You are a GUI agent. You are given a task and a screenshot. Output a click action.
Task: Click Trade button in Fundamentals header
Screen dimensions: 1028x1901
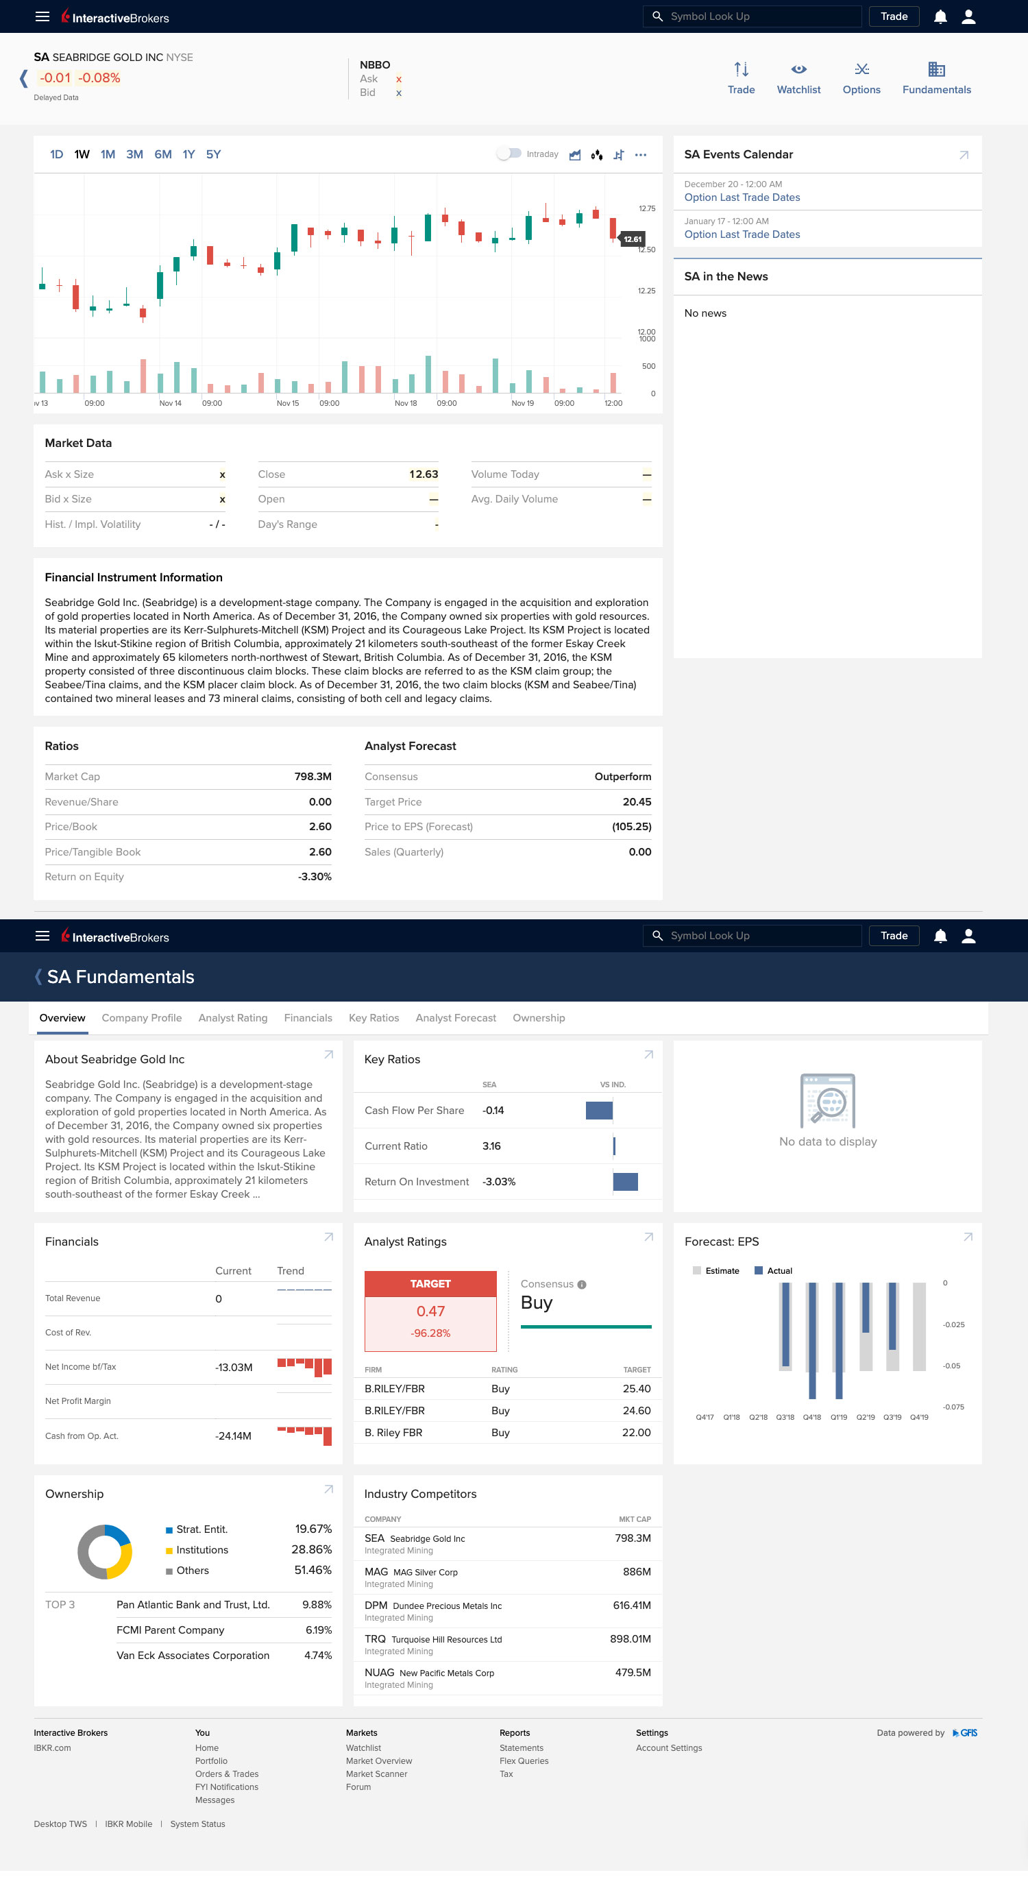click(x=894, y=935)
